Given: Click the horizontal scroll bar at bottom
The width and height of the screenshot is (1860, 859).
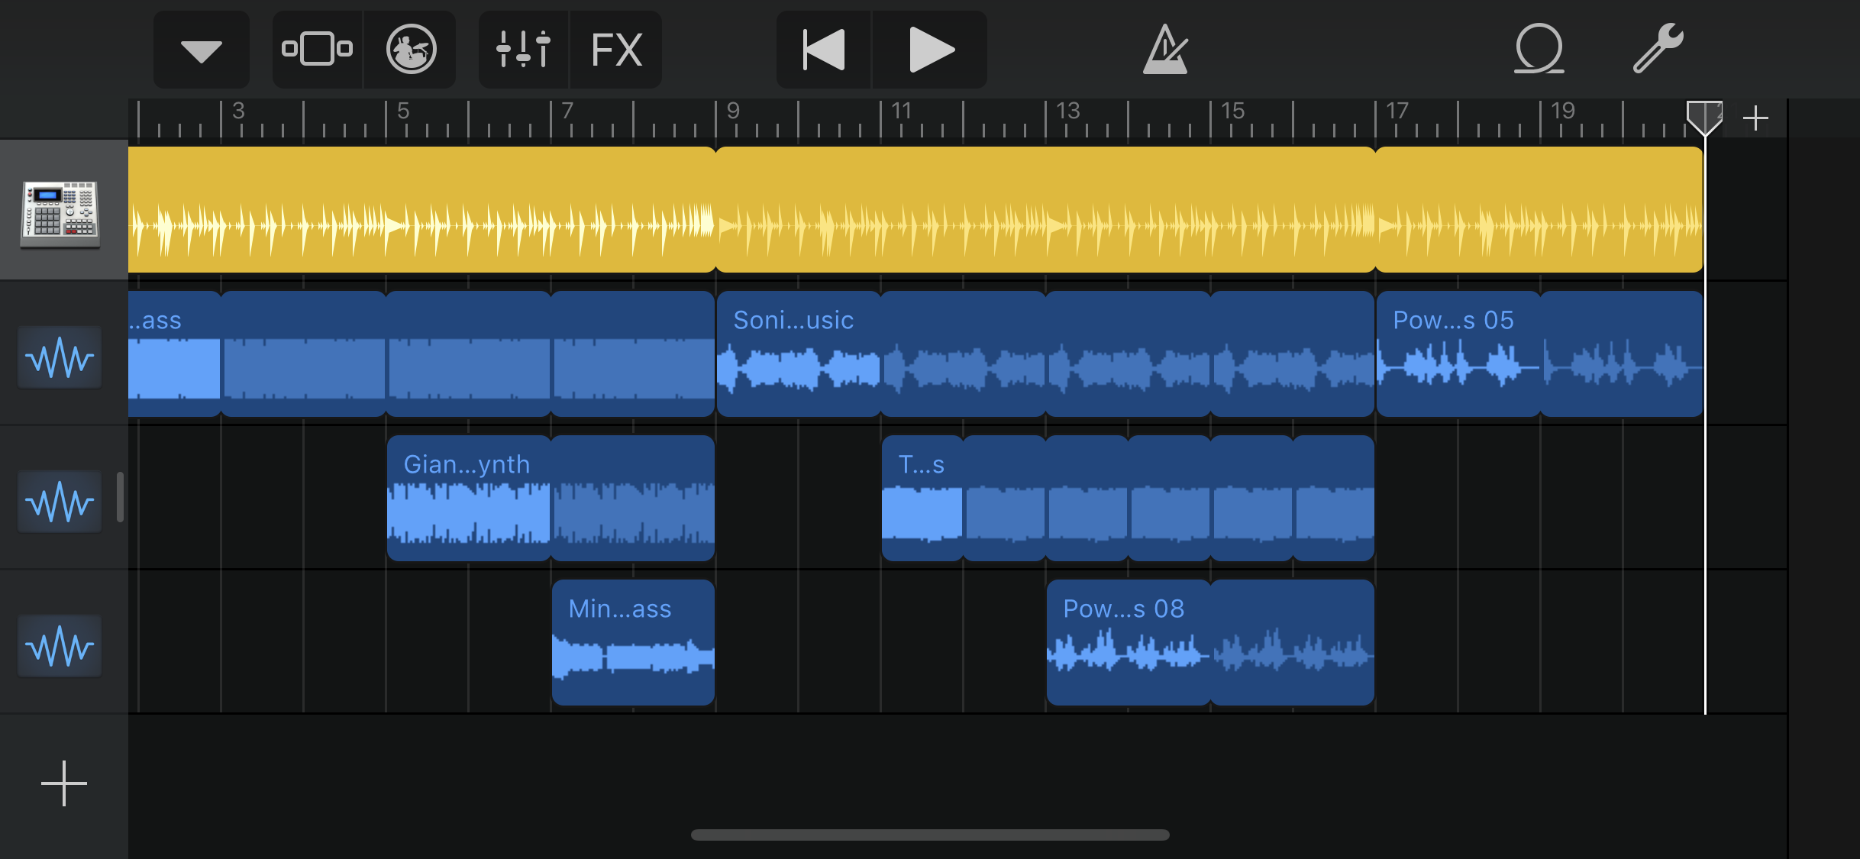Looking at the screenshot, I should coord(929,835).
